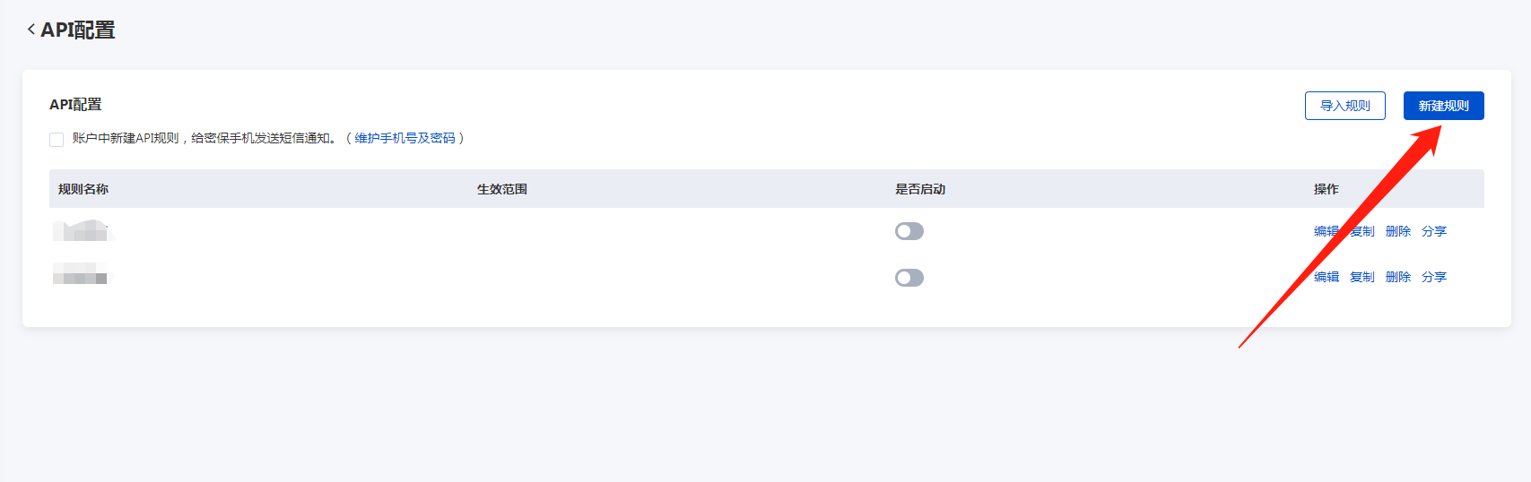Click the back chevron beside API配置 title
Screen dimensions: 1531x482
tap(31, 30)
